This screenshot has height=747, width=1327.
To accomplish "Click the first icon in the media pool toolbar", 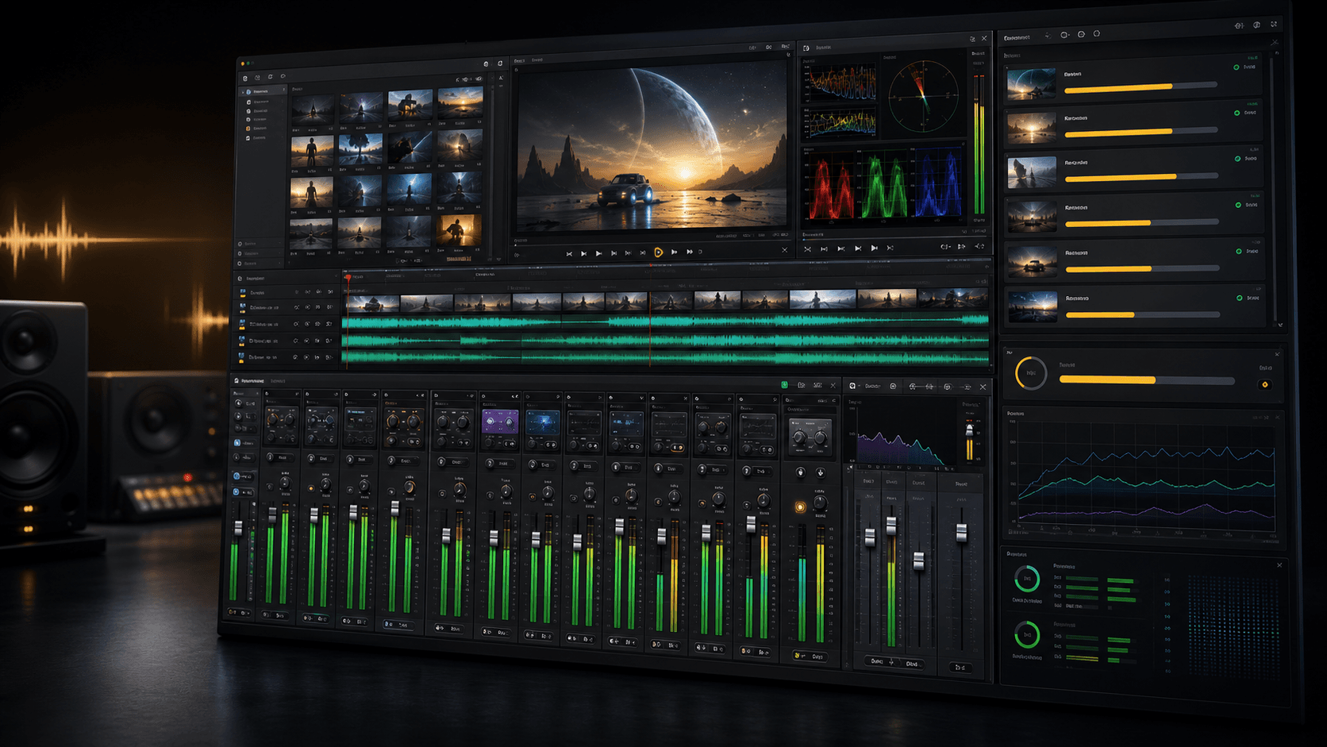I will pyautogui.click(x=245, y=78).
